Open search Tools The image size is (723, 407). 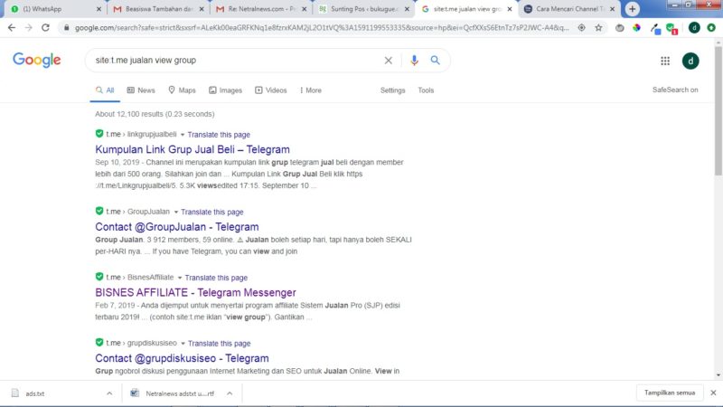[426, 90]
